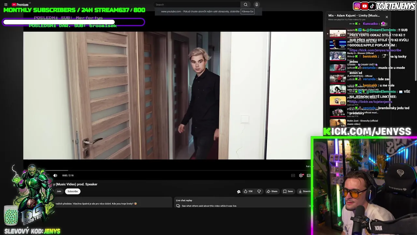Click the remix icon left of likes

click(238, 192)
